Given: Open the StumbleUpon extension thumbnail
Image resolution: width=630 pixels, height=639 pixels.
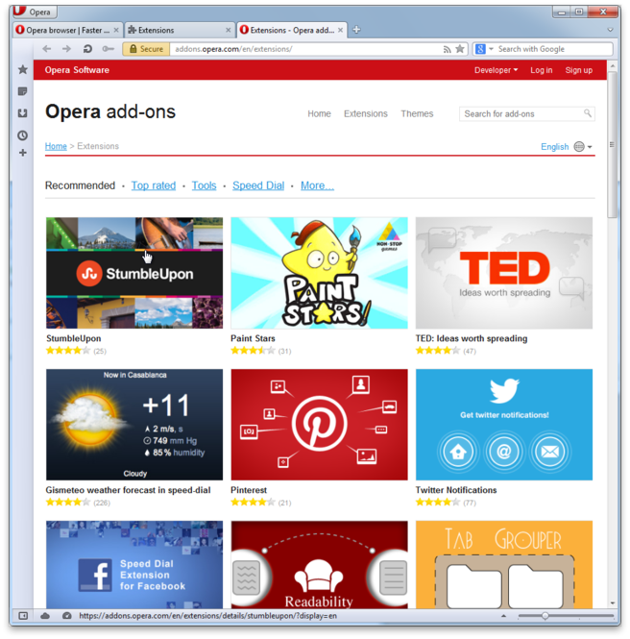Looking at the screenshot, I should [134, 273].
